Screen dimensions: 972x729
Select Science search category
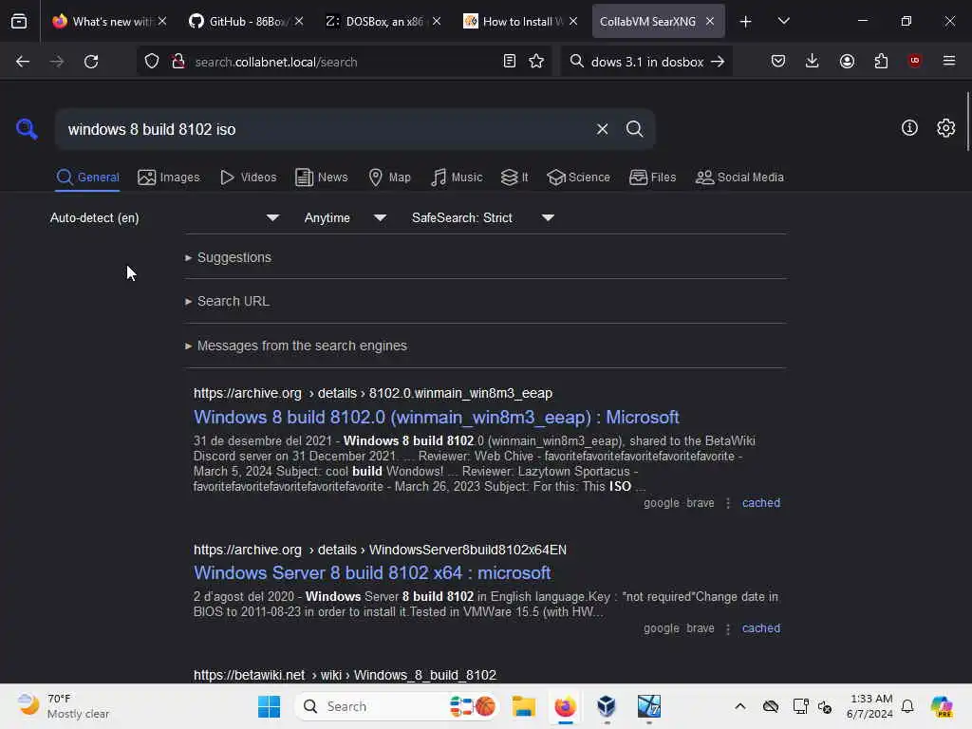tap(578, 178)
